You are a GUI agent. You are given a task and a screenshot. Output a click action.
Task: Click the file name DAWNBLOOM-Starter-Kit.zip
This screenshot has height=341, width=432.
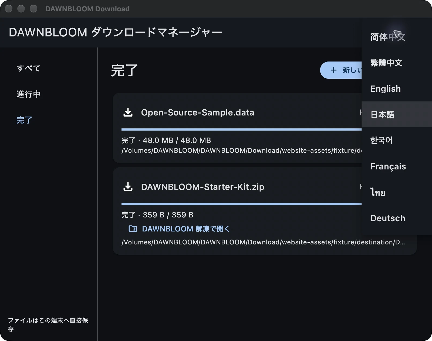[x=202, y=187]
